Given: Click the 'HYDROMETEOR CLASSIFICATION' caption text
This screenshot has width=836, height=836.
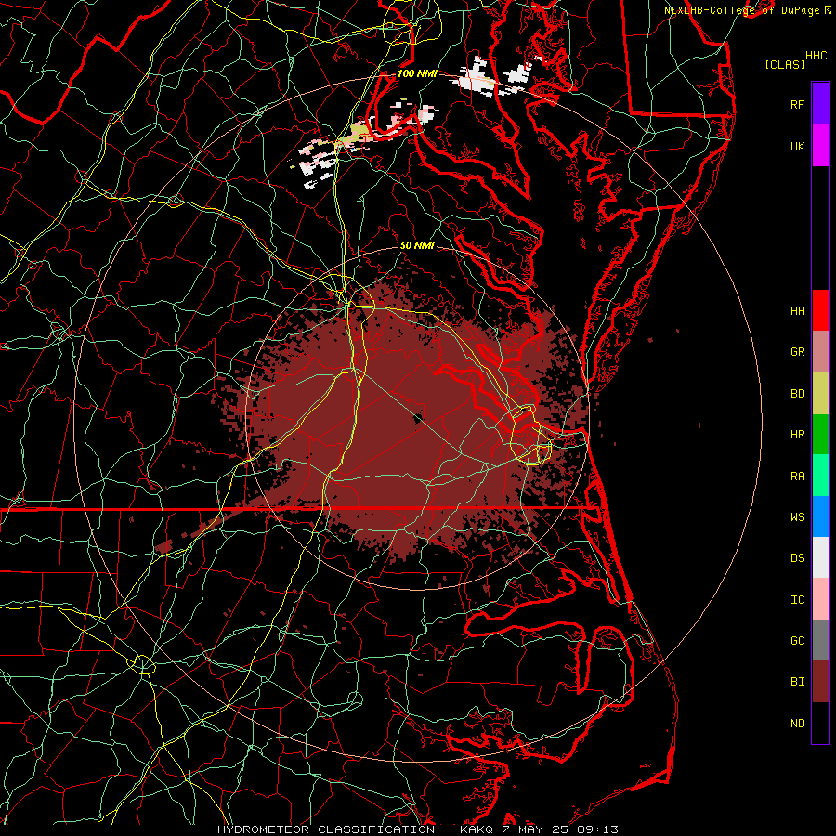Looking at the screenshot, I should [326, 829].
